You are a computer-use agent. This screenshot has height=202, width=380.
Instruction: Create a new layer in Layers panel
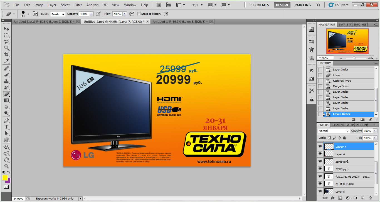pyautogui.click(x=362, y=198)
